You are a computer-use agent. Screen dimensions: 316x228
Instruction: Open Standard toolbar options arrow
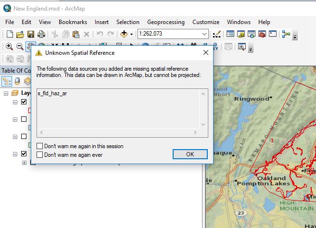(295, 36)
